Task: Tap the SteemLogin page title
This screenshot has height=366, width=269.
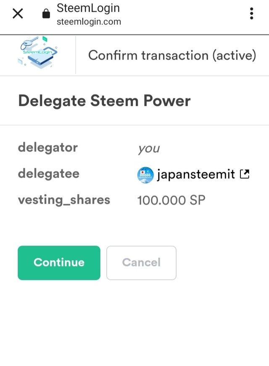Action: pyautogui.click(x=88, y=8)
